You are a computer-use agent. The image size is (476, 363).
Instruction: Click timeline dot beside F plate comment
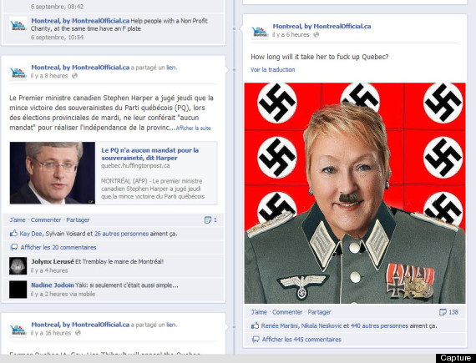pyautogui.click(x=234, y=29)
